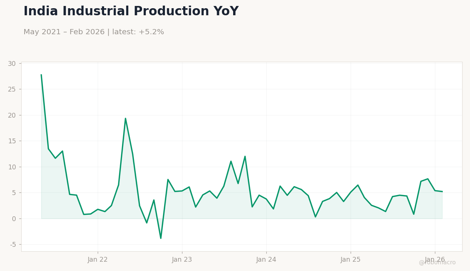The width and height of the screenshot is (470, 271).
Task: Click the line's lowest trough below zero
Action: pos(161,238)
